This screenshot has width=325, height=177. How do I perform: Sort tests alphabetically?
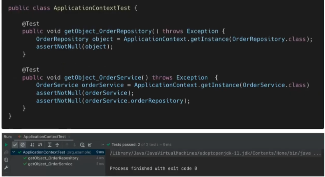point(32,145)
